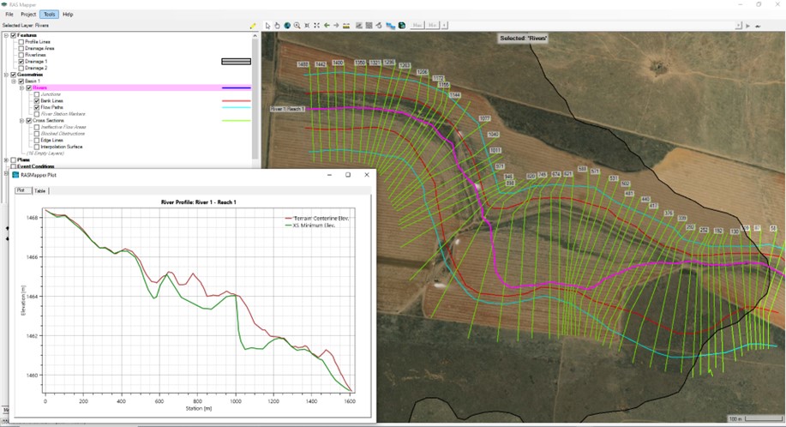The image size is (786, 427).
Task: Uncheck the Drainage 1 layer
Action: click(21, 62)
